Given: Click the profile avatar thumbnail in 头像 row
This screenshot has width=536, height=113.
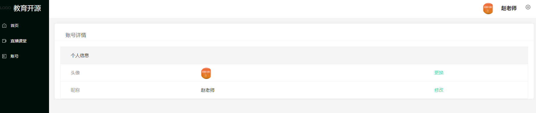Looking at the screenshot, I should pos(206,73).
